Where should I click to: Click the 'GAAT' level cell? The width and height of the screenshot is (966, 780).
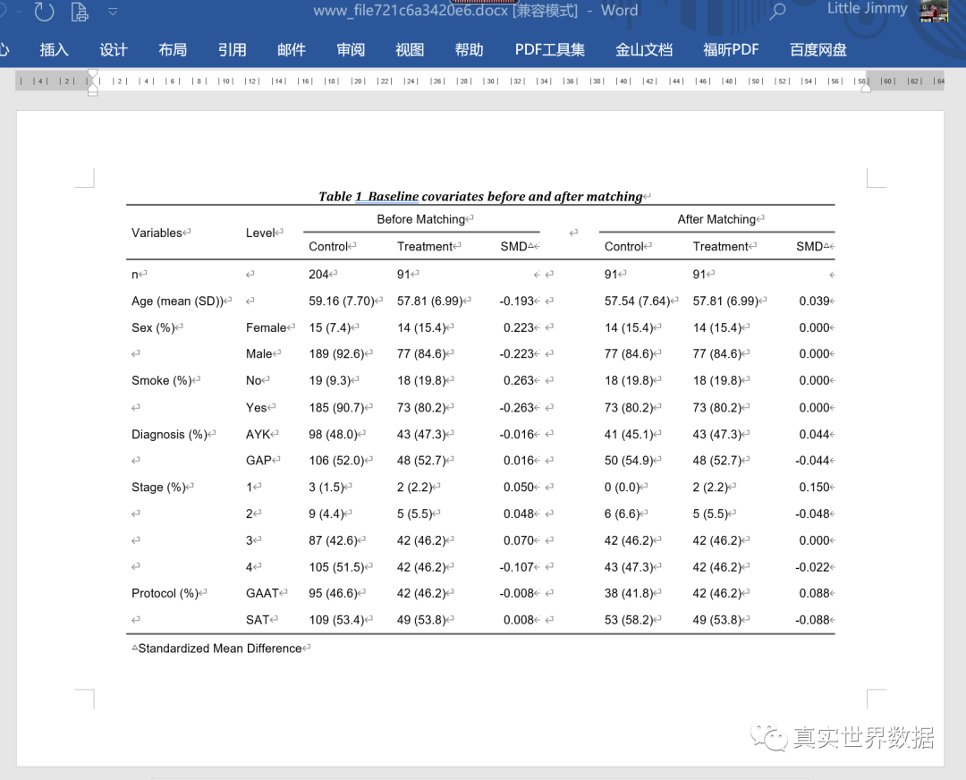(262, 593)
